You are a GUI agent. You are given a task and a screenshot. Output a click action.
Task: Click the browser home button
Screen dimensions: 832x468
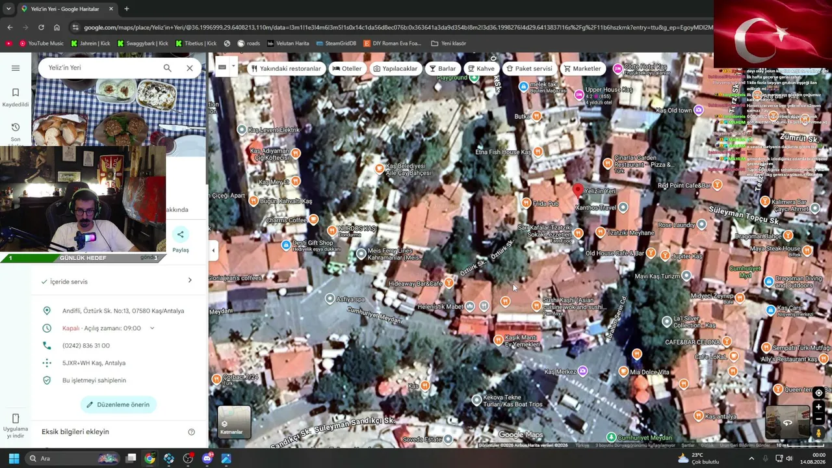coord(57,27)
